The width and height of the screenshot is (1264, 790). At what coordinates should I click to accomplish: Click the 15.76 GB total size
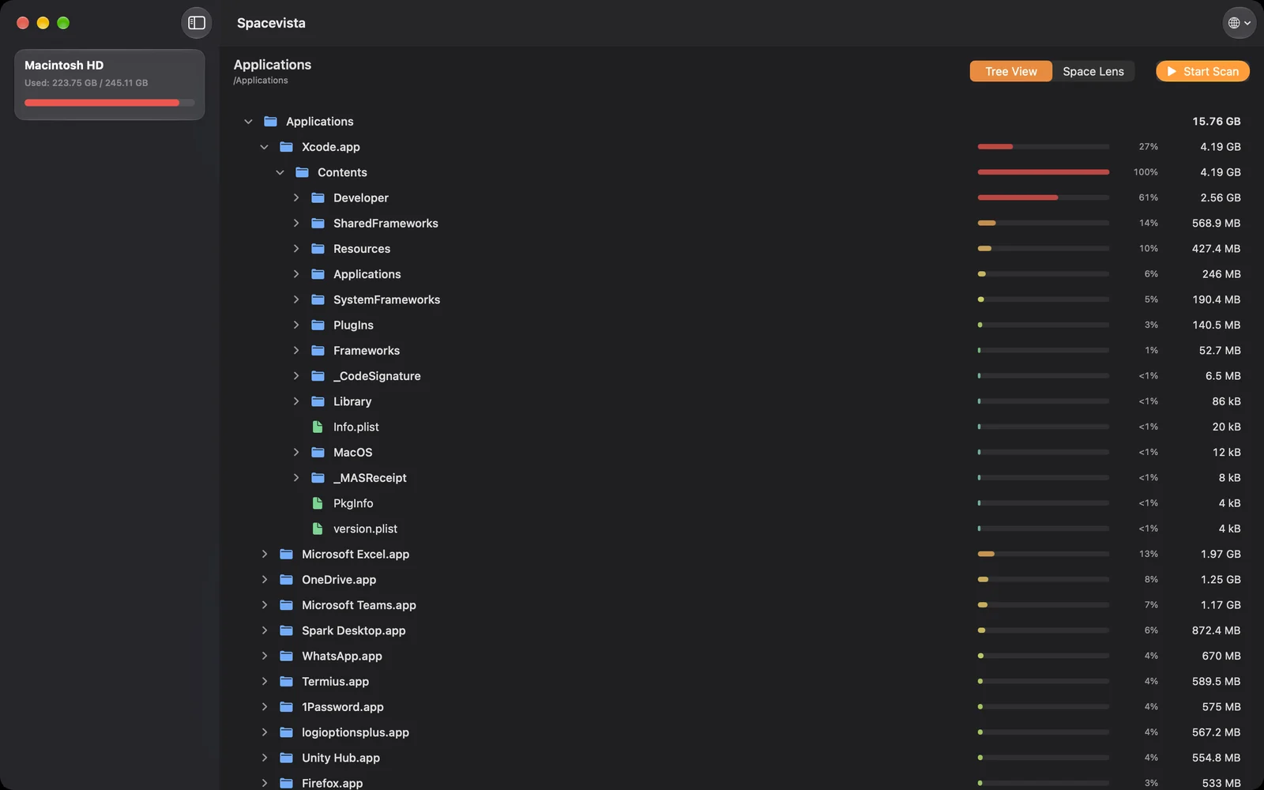coord(1217,121)
